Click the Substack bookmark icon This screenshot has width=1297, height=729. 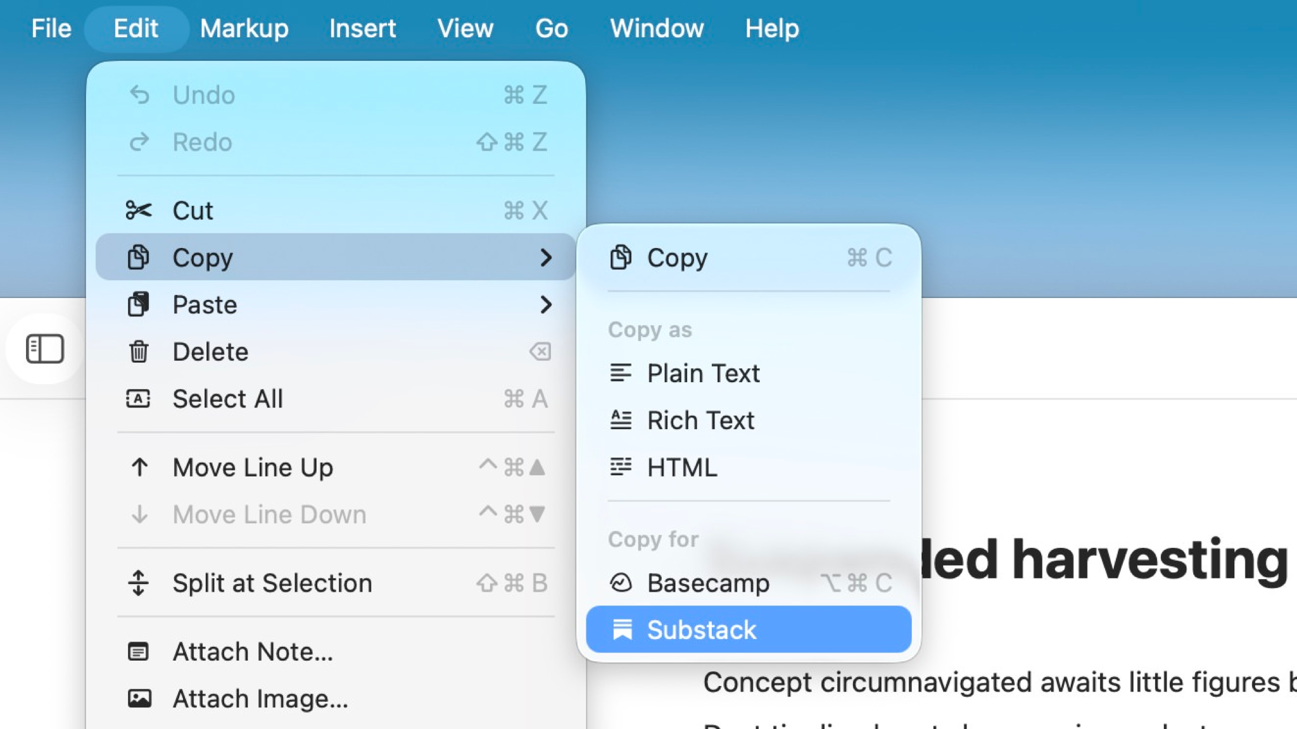(x=623, y=629)
